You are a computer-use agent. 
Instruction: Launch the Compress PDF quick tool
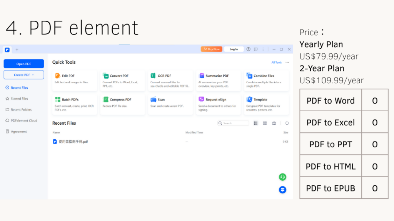click(123, 104)
